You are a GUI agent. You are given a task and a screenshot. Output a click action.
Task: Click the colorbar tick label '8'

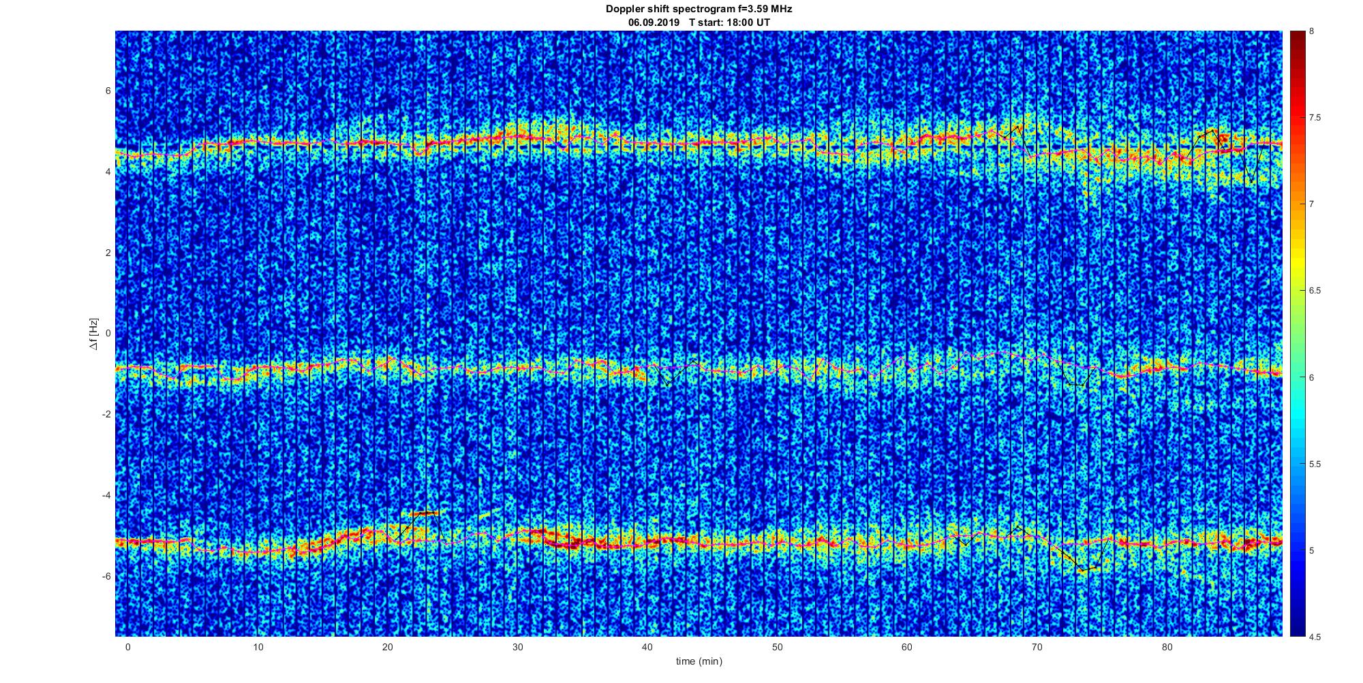(x=1312, y=31)
